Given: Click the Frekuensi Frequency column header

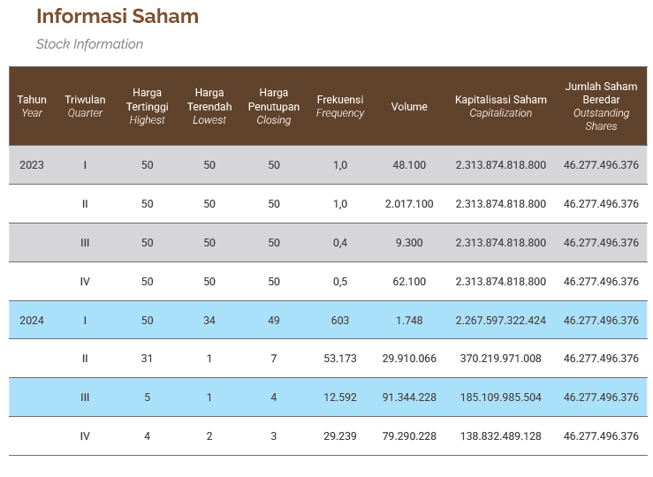Looking at the screenshot, I should (340, 106).
